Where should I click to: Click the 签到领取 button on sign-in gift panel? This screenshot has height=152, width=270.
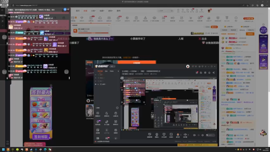coord(41,137)
